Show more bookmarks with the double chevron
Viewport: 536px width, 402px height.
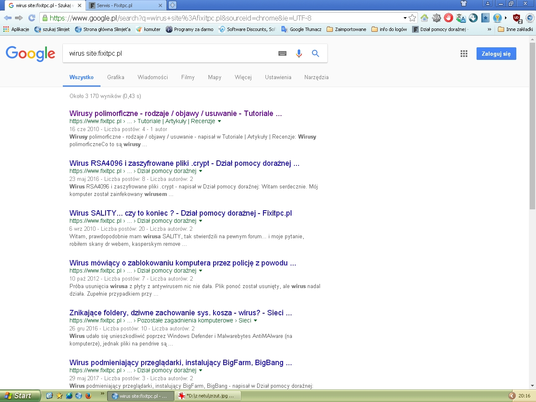point(490,29)
